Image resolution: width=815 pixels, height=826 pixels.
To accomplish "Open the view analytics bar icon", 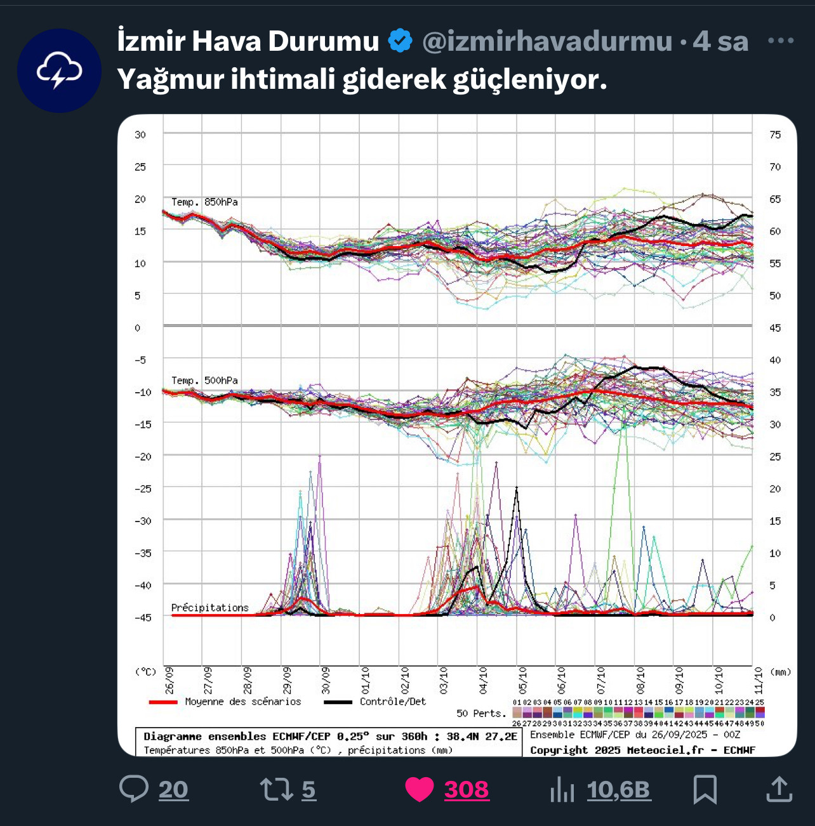I will [x=562, y=790].
